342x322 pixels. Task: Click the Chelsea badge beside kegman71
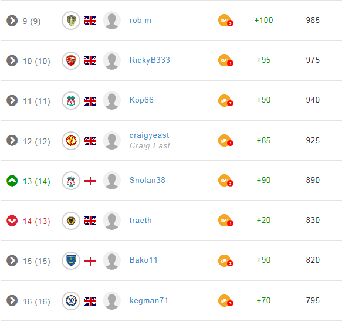[x=71, y=301]
